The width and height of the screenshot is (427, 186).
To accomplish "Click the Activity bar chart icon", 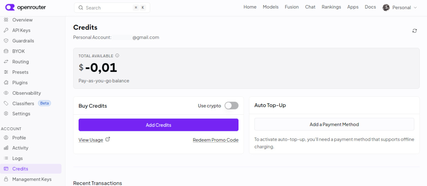I will (6, 148).
